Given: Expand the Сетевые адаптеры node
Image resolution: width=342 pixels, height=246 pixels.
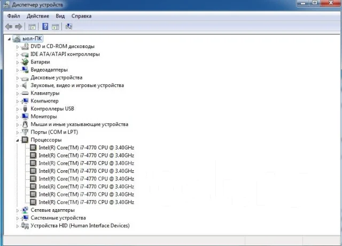Looking at the screenshot, I should click(18, 210).
